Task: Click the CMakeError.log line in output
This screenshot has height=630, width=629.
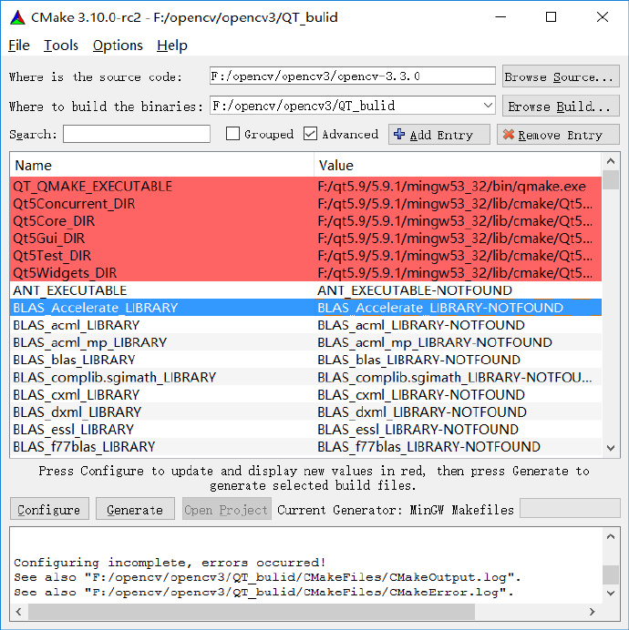Action: 264,592
